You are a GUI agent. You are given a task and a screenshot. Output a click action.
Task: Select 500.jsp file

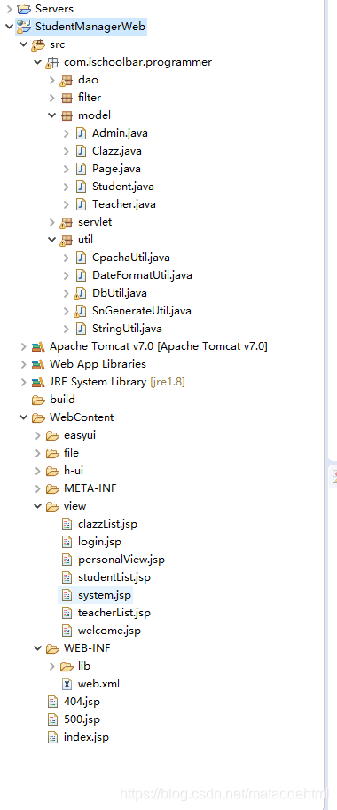point(82,719)
